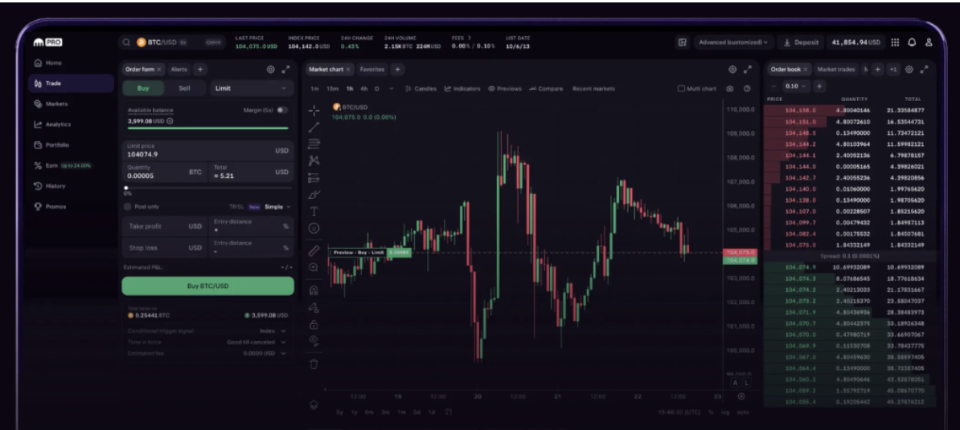Open order book settings gear
Image resolution: width=960 pixels, height=430 pixels.
pyautogui.click(x=909, y=70)
